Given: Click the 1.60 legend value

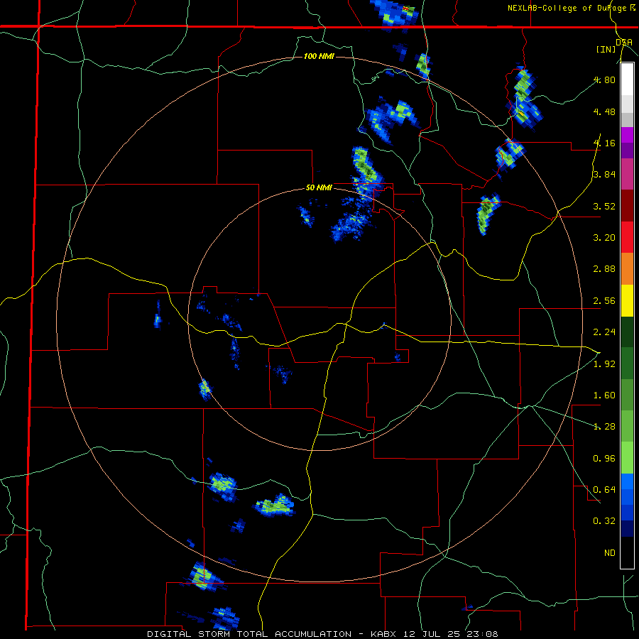Looking at the screenshot, I should 605,395.
